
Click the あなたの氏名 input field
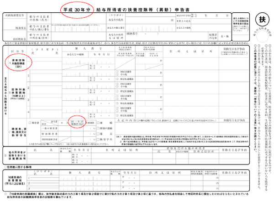[150, 20]
